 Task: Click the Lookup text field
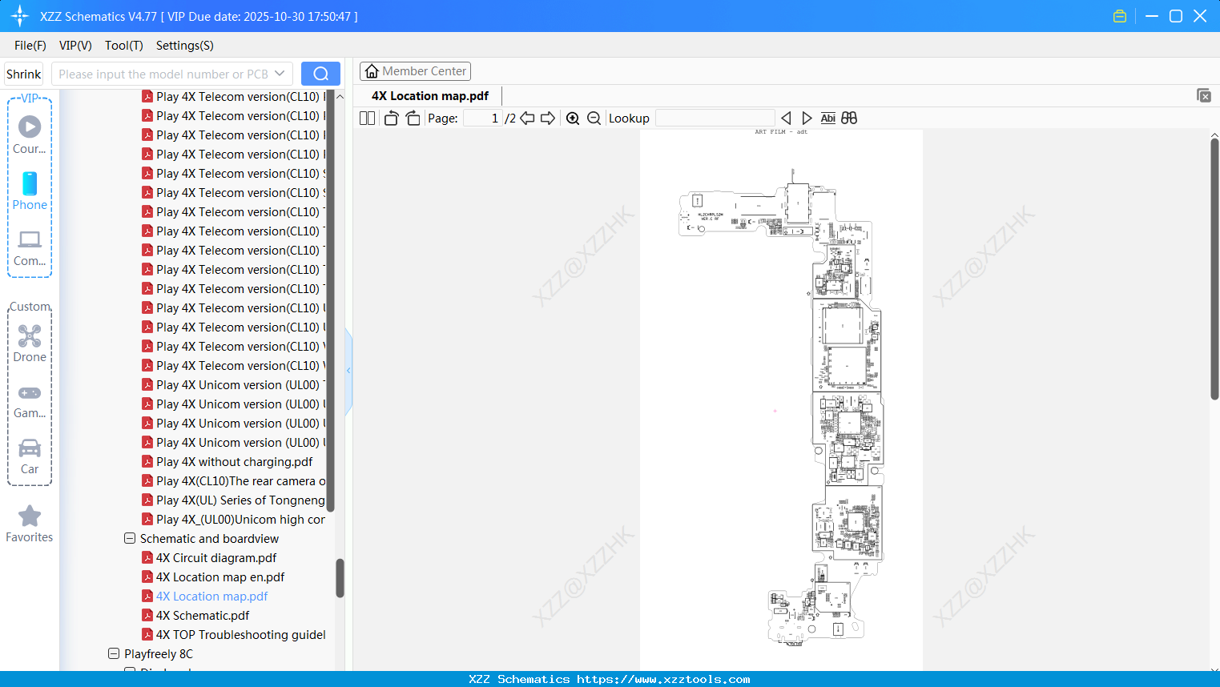(x=715, y=119)
